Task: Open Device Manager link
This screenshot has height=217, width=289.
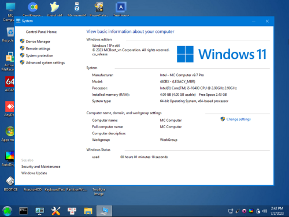Action: pos(38,42)
